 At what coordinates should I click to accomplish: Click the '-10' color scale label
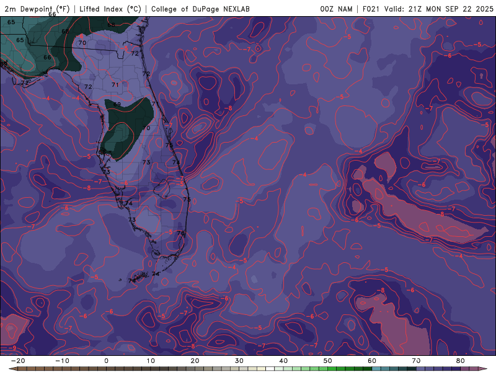point(62,361)
